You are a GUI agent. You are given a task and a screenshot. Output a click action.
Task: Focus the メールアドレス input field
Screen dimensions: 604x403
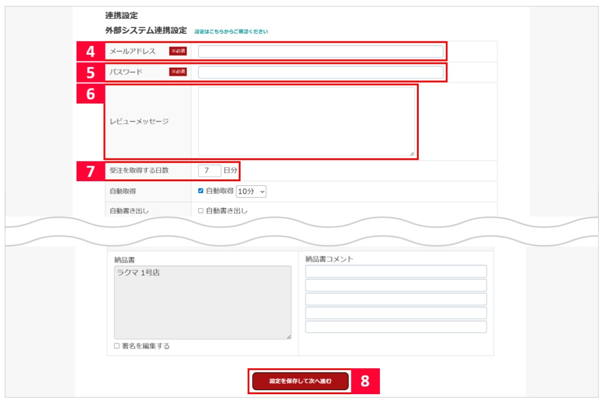click(320, 52)
